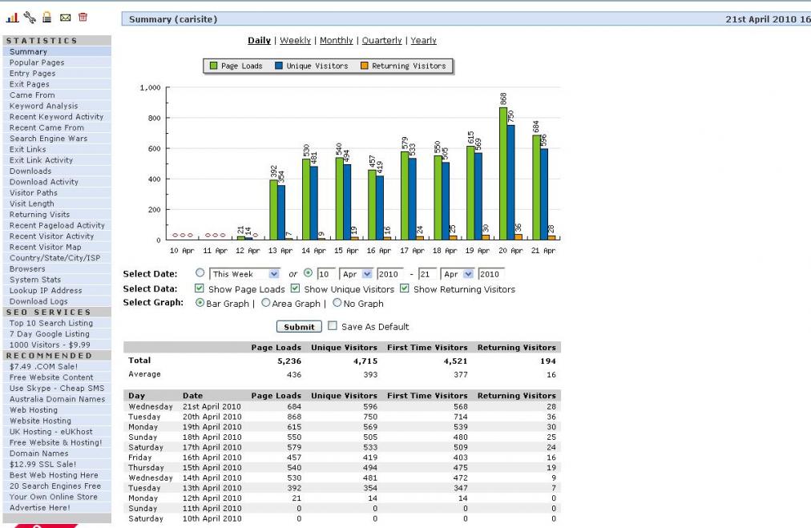
Task: Toggle Show Returning Visitors checkbox
Action: (405, 288)
